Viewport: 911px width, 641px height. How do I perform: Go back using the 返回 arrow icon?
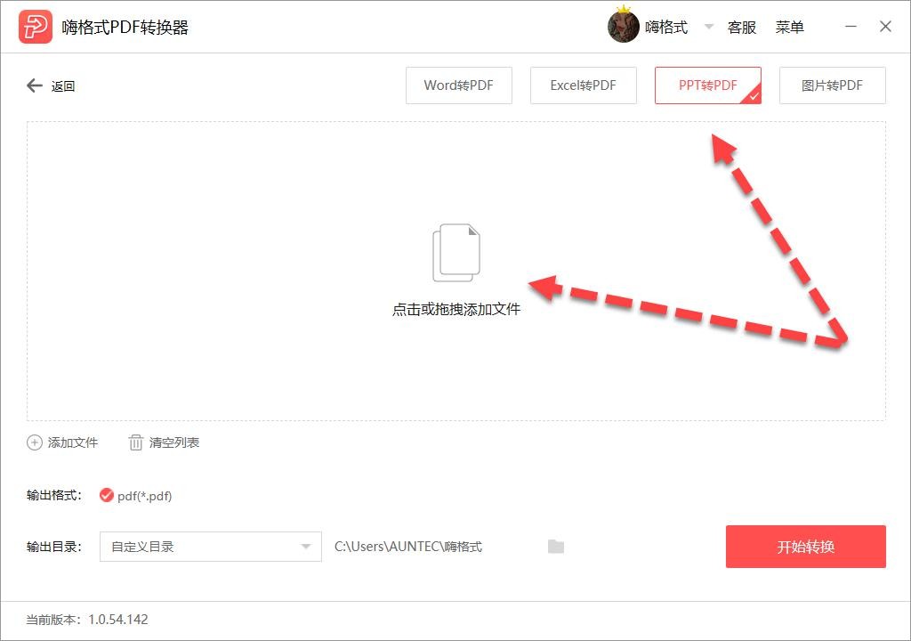[x=35, y=85]
